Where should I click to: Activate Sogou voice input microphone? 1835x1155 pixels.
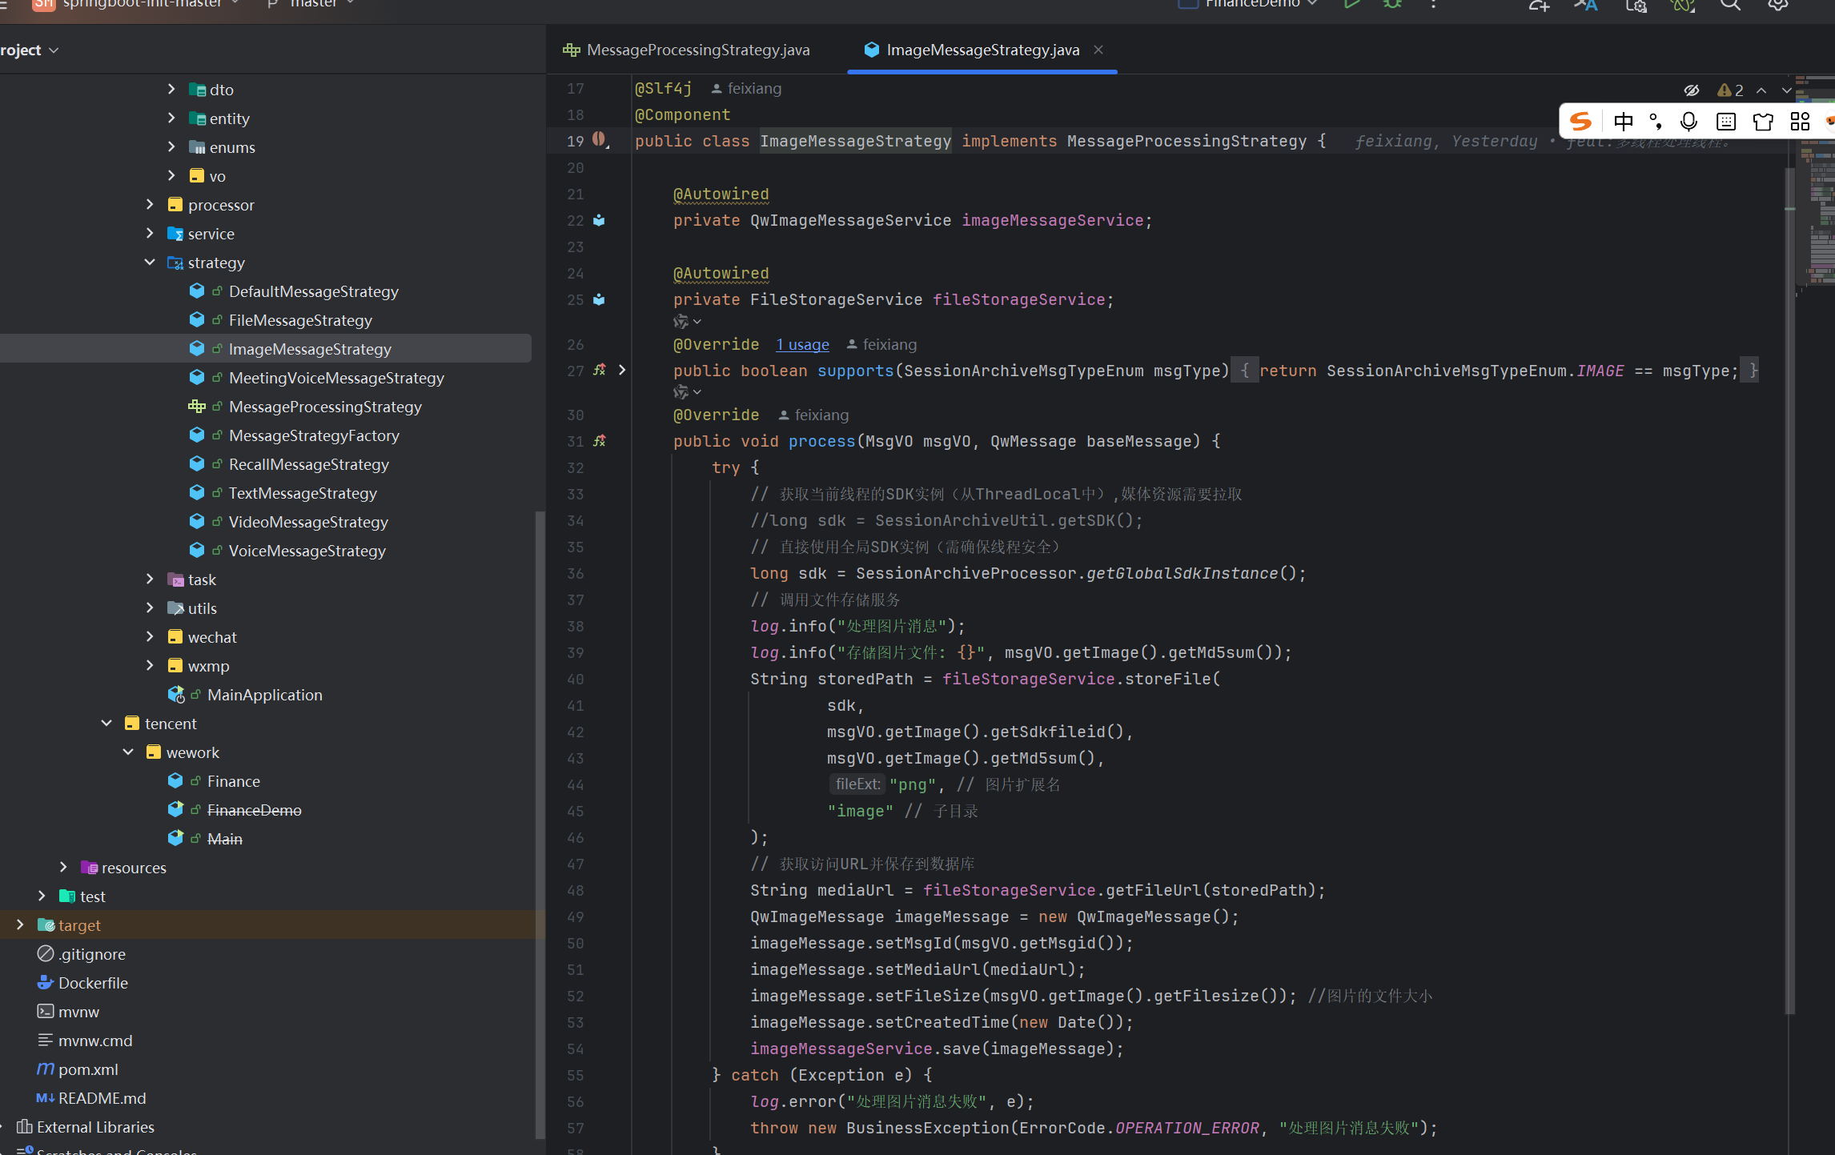(x=1688, y=122)
